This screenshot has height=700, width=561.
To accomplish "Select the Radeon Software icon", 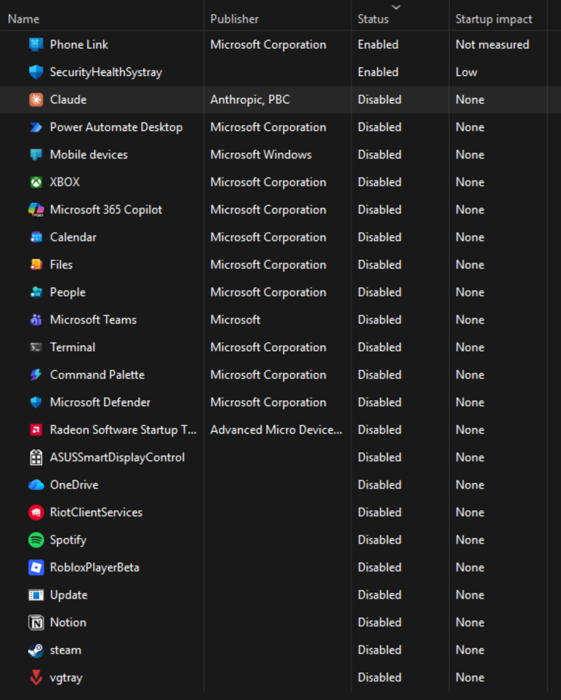I will point(36,430).
